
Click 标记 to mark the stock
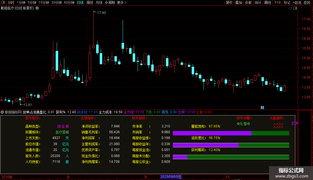[287, 3]
